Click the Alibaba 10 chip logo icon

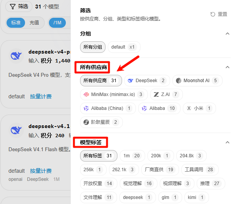144,108
